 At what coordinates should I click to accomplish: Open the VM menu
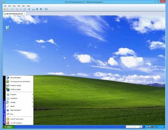[x=19, y=6]
